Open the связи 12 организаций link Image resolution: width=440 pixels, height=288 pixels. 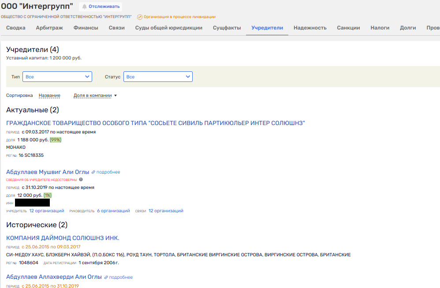(x=166, y=210)
